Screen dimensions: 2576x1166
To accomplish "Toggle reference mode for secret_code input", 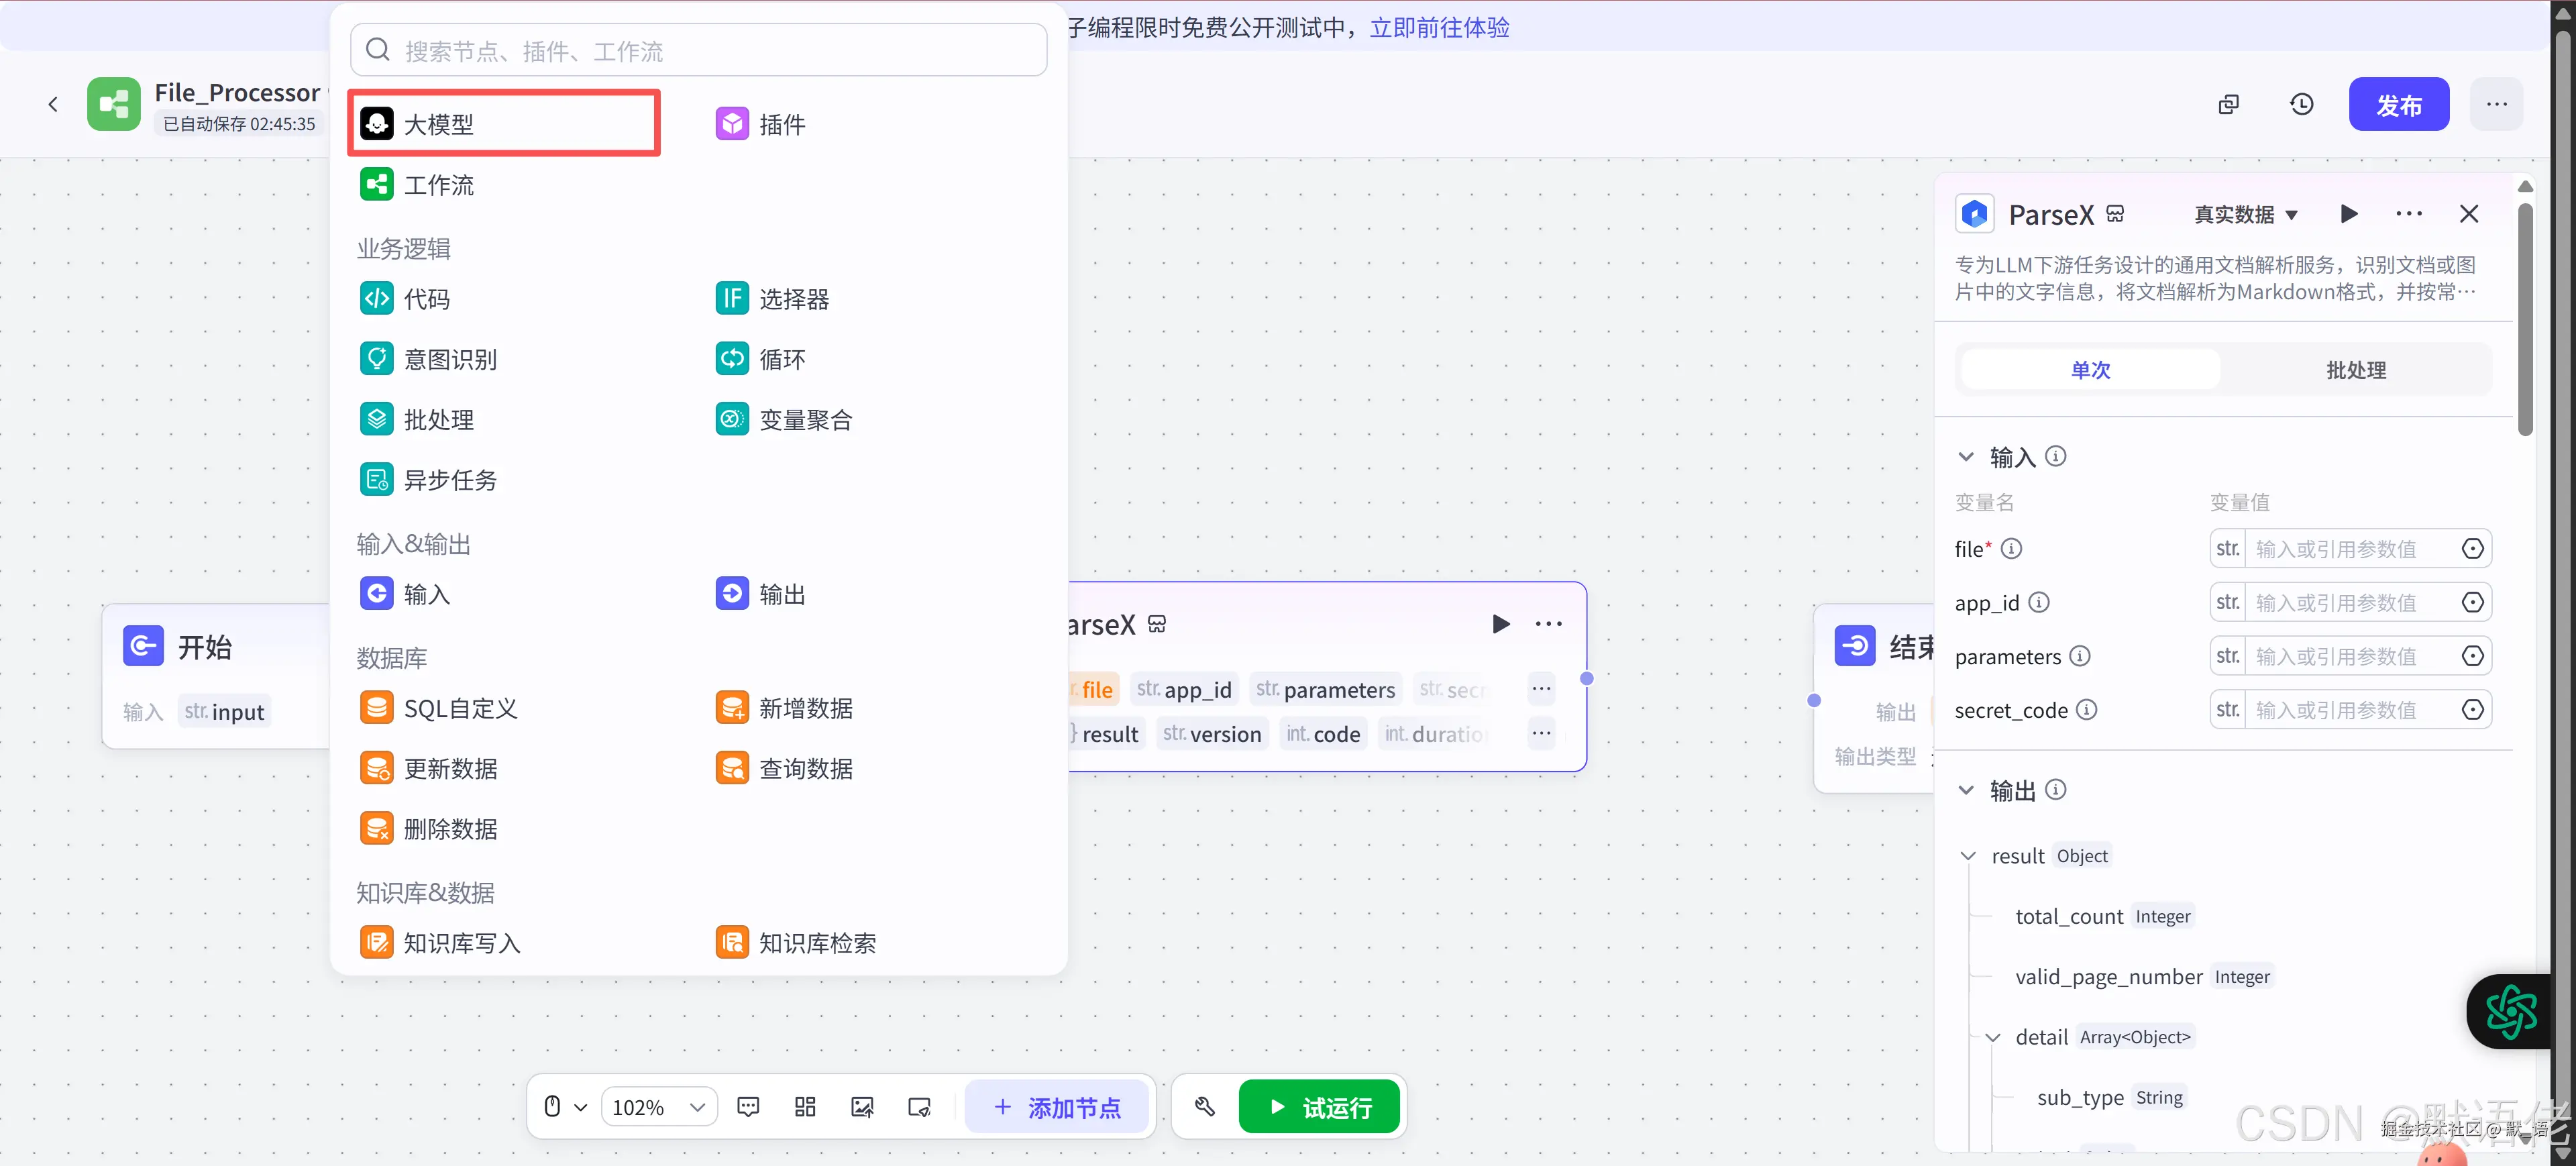I will (2473, 709).
